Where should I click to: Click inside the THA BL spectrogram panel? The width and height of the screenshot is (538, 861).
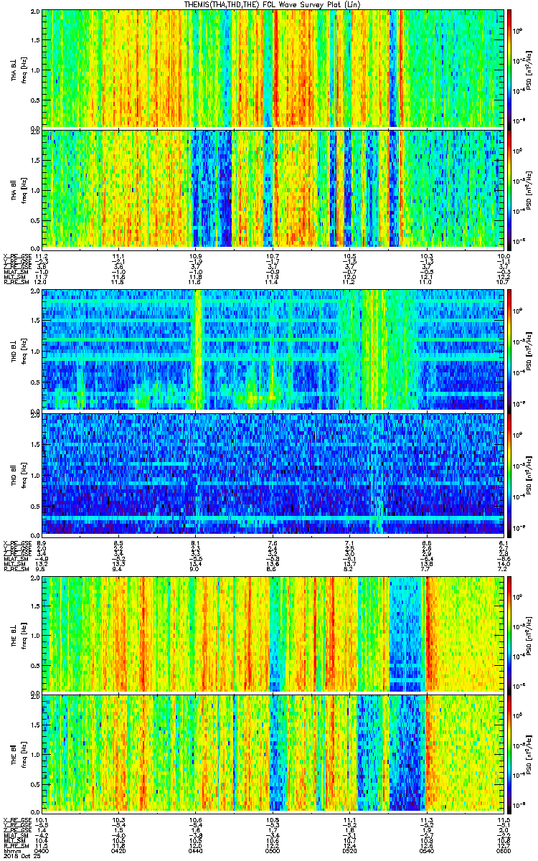point(273,69)
